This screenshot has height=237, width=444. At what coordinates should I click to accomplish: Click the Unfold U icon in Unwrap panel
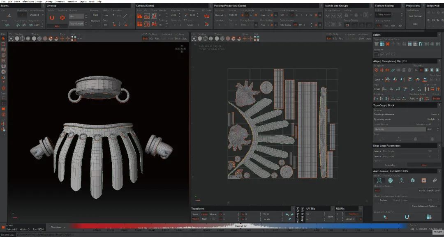(52, 18)
